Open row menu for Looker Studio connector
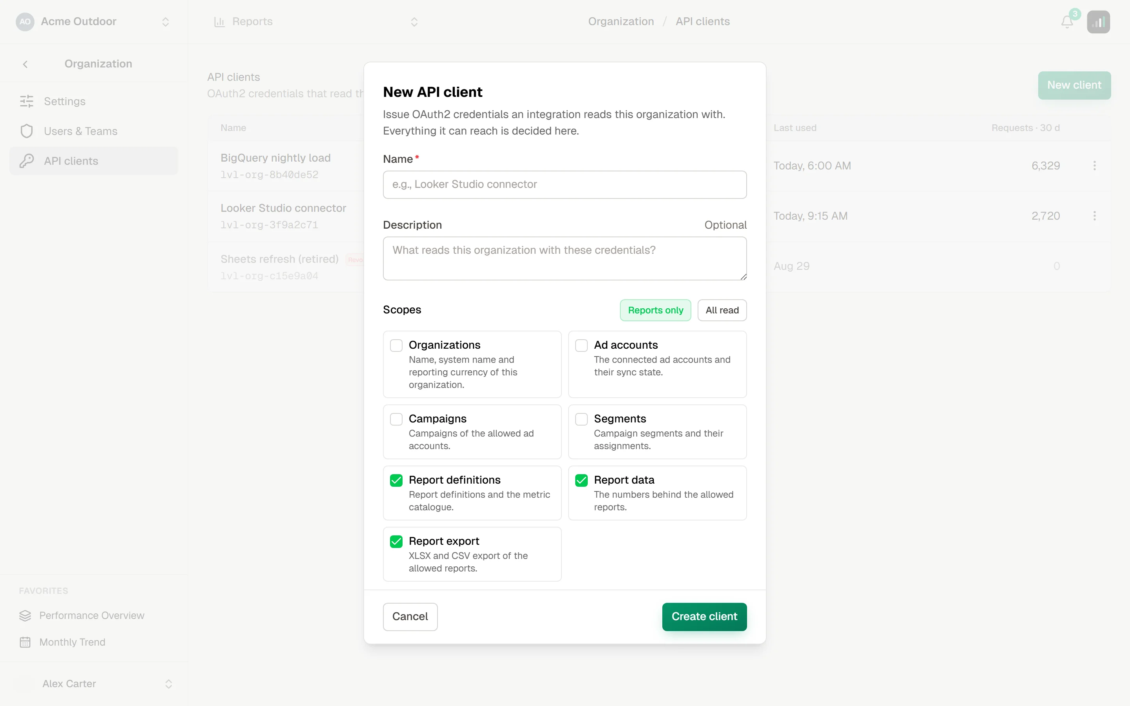 (1095, 216)
